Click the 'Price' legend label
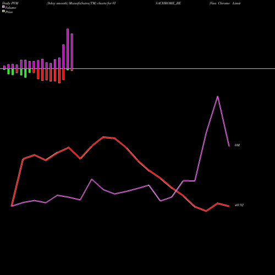Screen dimensions: 275x275 [x=9, y=12]
